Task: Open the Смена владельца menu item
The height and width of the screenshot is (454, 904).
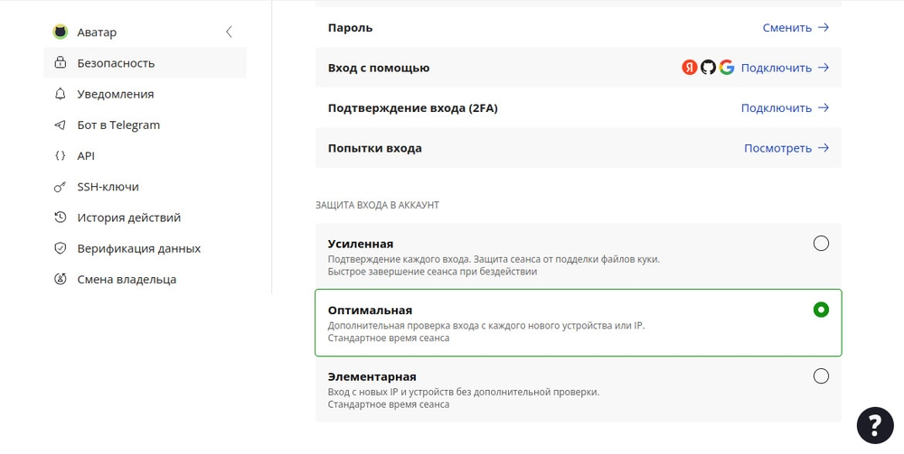Action: tap(127, 279)
